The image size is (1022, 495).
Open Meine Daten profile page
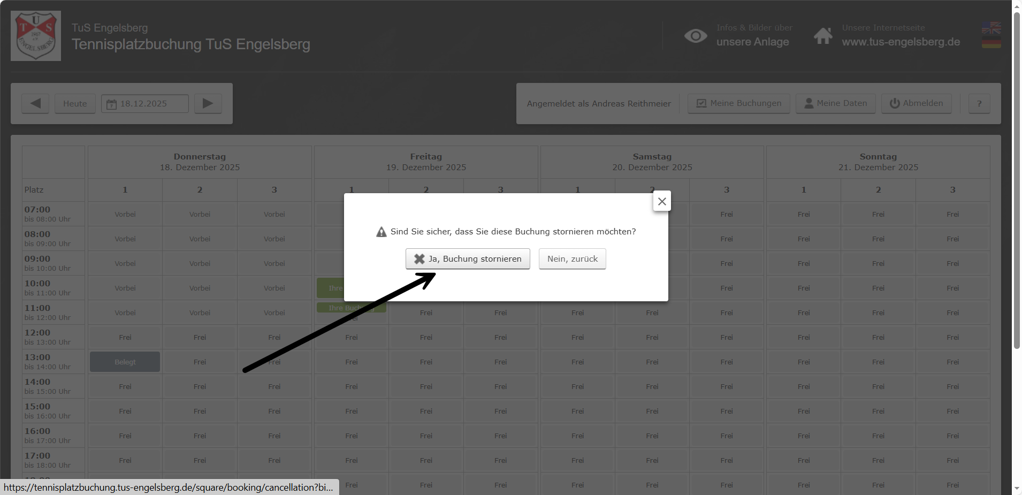[x=835, y=103]
